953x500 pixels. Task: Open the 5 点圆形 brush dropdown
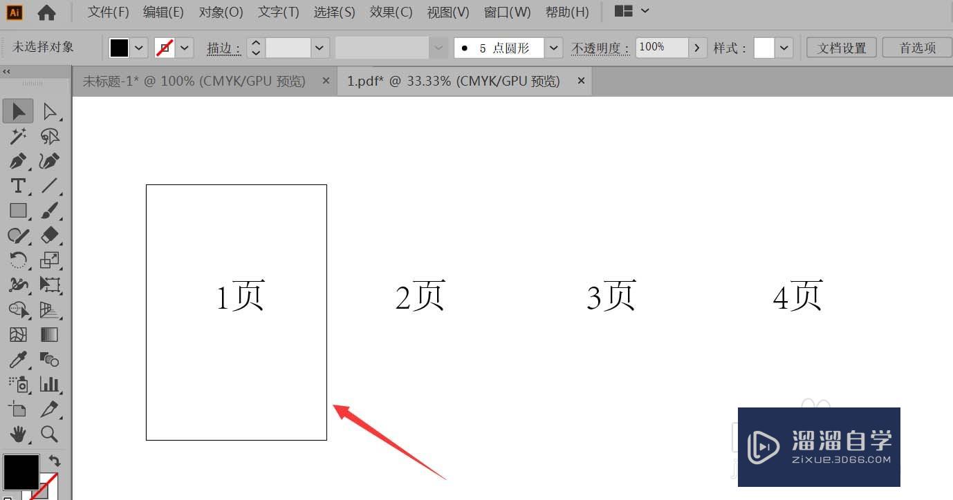tap(553, 48)
